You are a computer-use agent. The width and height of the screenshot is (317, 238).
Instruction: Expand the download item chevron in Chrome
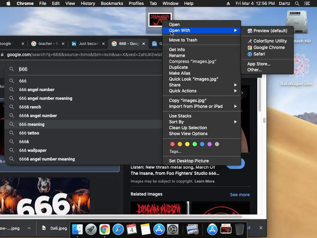(29, 228)
